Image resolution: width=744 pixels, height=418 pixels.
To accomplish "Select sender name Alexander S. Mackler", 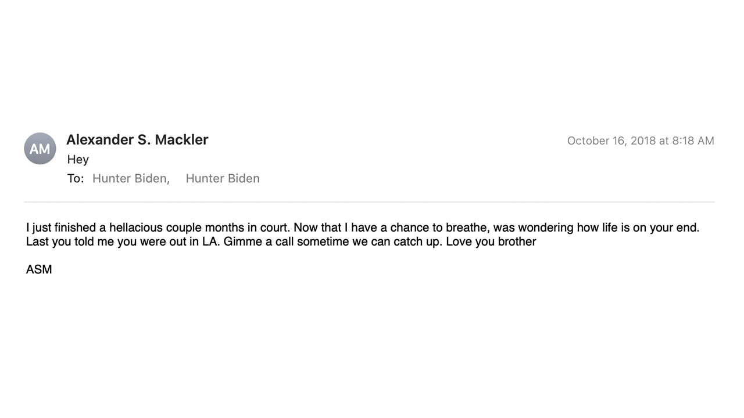I will (x=137, y=140).
